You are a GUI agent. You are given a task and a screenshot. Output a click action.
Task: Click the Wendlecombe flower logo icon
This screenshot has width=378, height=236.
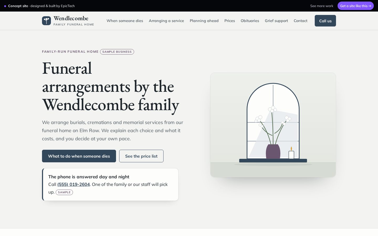click(x=46, y=21)
